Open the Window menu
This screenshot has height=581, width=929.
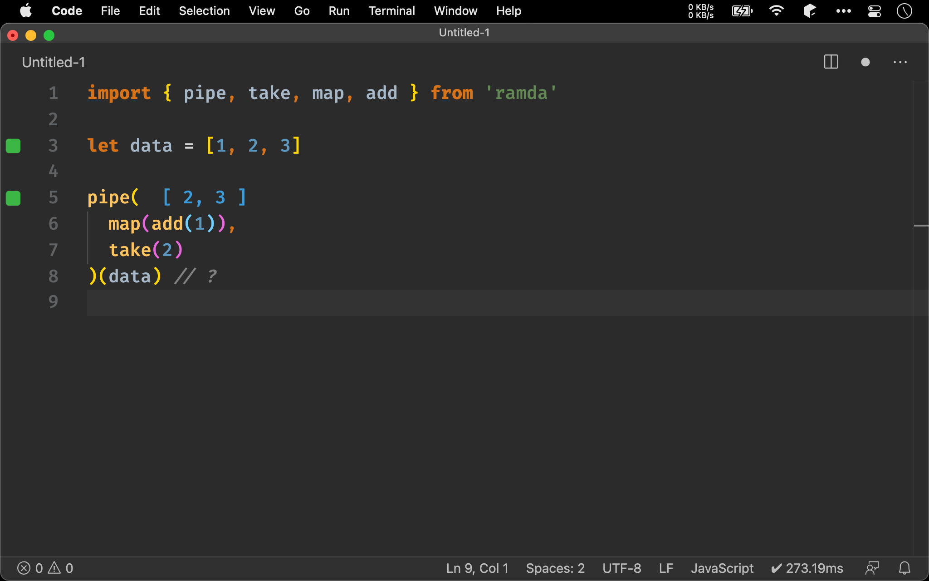click(x=455, y=11)
